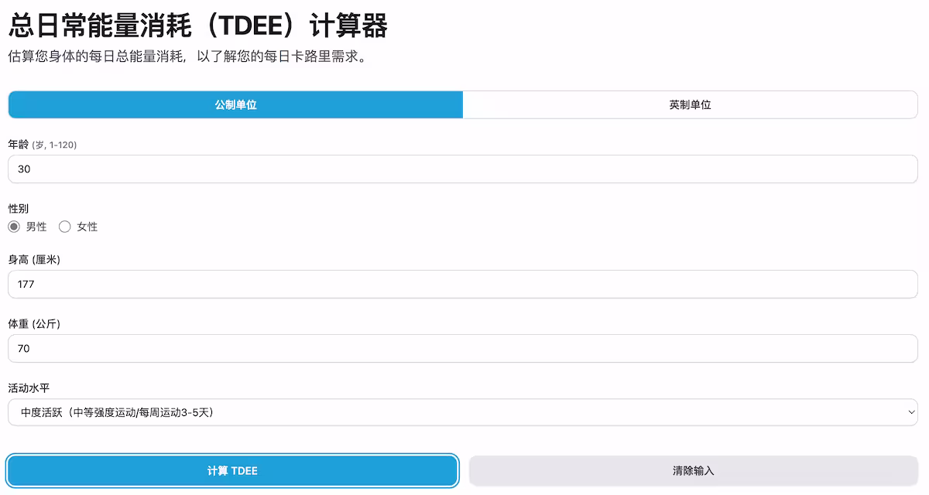The height and width of the screenshot is (495, 929).
Task: Click the 女性 text label
Action: tap(87, 227)
